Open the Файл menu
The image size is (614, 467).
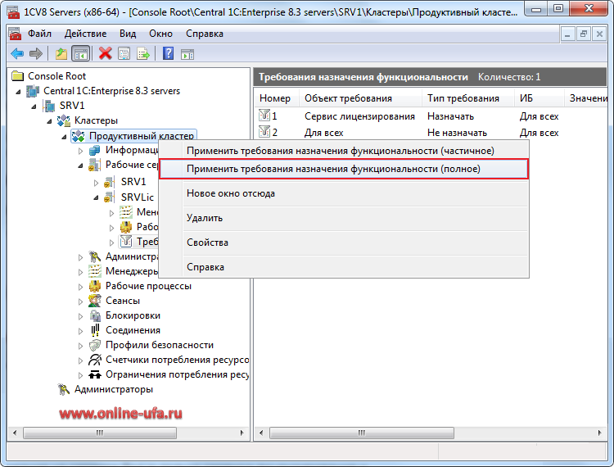pyautogui.click(x=39, y=34)
